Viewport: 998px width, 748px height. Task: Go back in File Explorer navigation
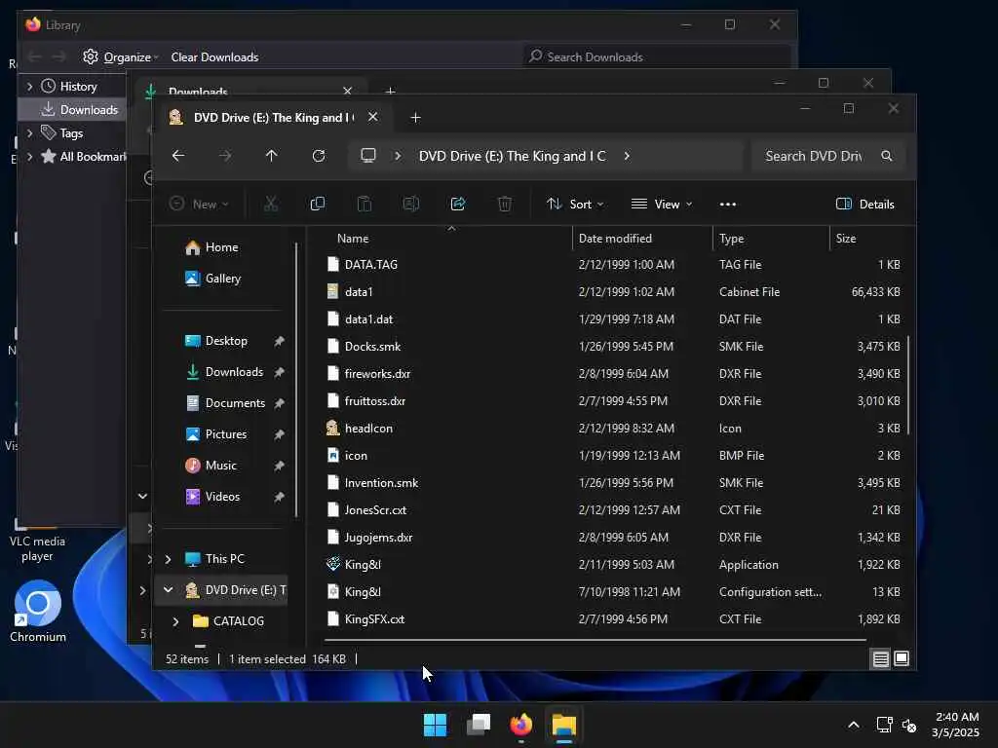point(178,156)
